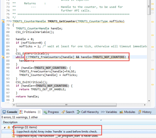Click TMOUT1_NOF_COUNTERS on line 87
Image resolution: width=156 pixels, height=138 pixels.
click(x=108, y=57)
